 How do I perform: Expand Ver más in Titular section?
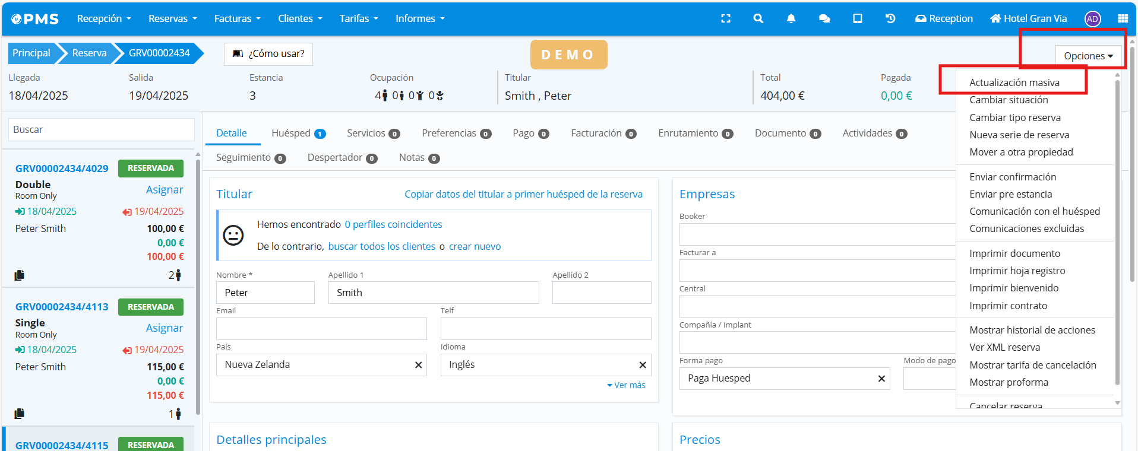coord(626,385)
